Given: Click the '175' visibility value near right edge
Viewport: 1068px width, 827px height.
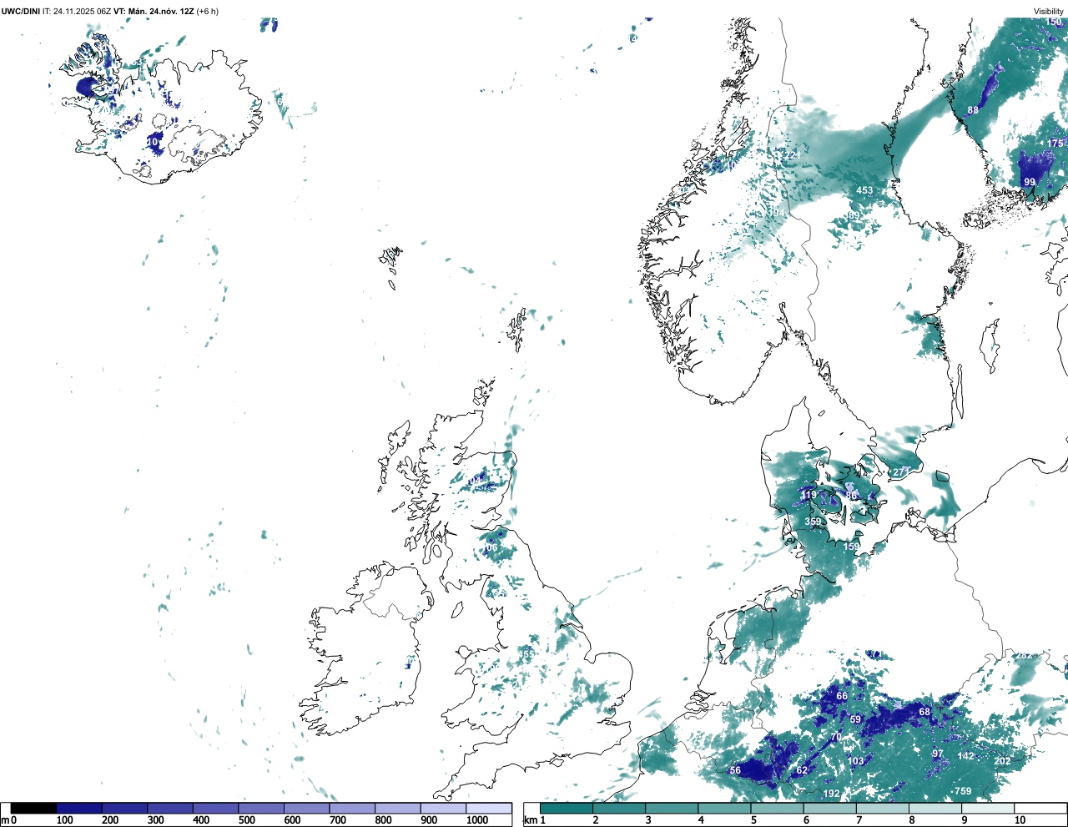Looking at the screenshot, I should tap(1055, 144).
